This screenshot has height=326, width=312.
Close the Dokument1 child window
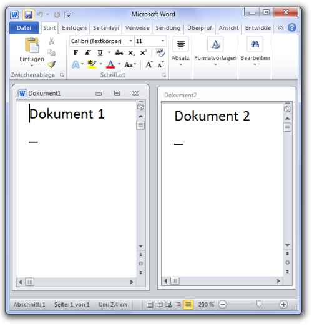[135, 93]
